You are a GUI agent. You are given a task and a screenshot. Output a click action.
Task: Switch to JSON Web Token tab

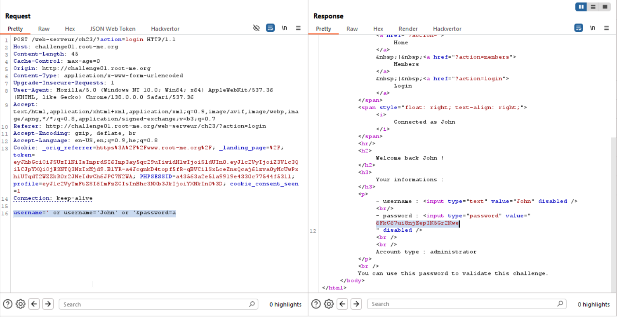click(113, 29)
